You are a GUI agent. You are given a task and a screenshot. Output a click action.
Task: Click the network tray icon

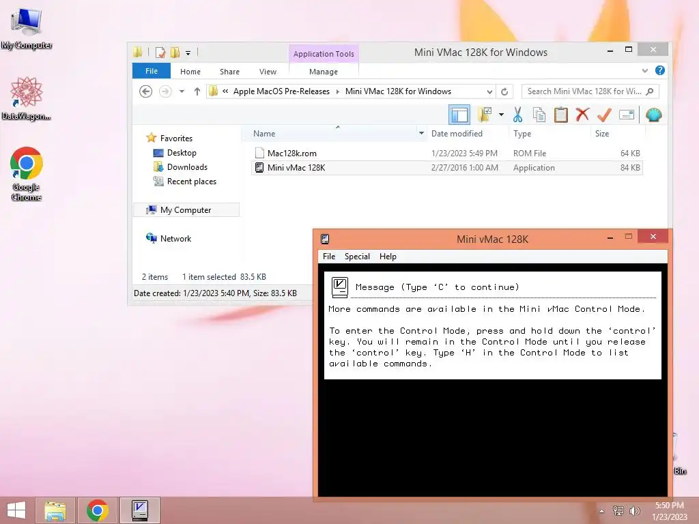click(x=618, y=510)
